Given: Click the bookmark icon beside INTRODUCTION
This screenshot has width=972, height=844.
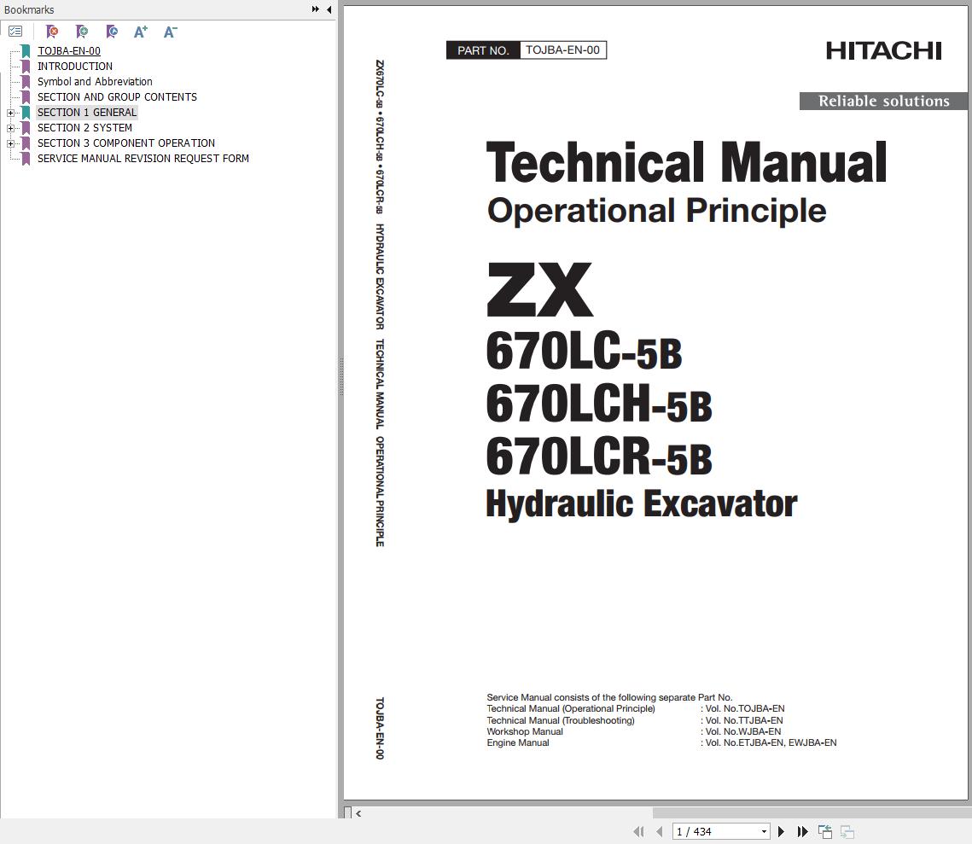Looking at the screenshot, I should tap(26, 67).
